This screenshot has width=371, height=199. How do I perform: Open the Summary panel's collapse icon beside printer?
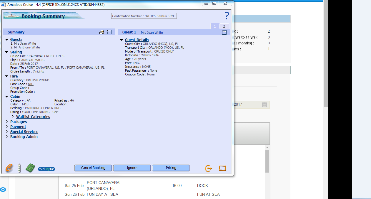click(x=109, y=32)
